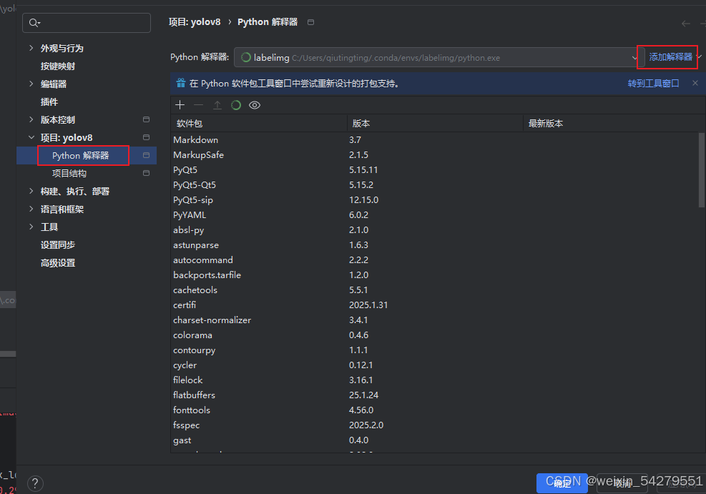Click the search magnifier icon in settings
This screenshot has height=494, width=706.
tap(34, 22)
